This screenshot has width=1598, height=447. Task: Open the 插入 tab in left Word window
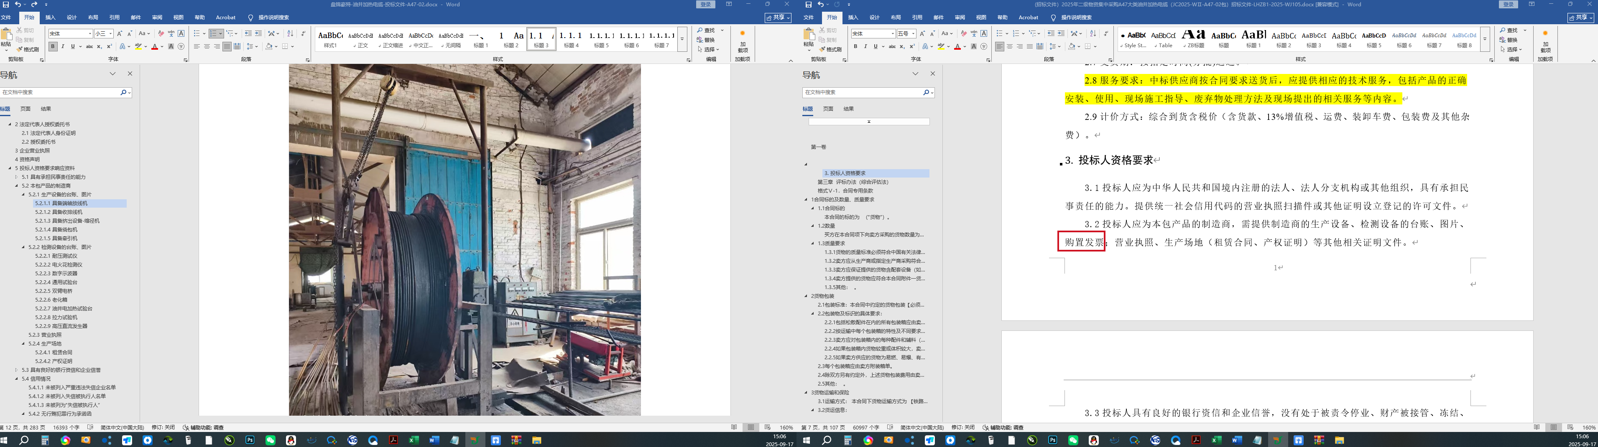[50, 18]
